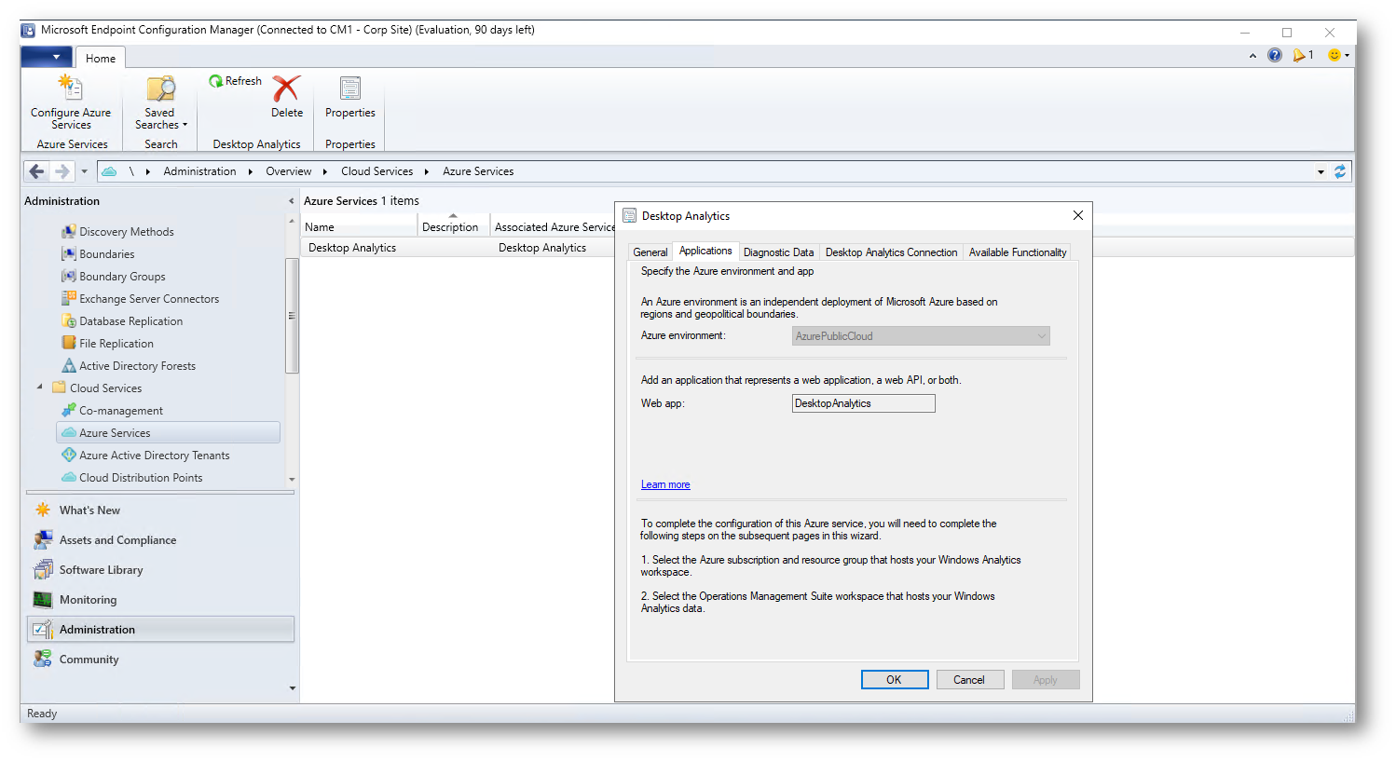
Task: Switch to Available Functionality tab
Action: coord(1018,252)
